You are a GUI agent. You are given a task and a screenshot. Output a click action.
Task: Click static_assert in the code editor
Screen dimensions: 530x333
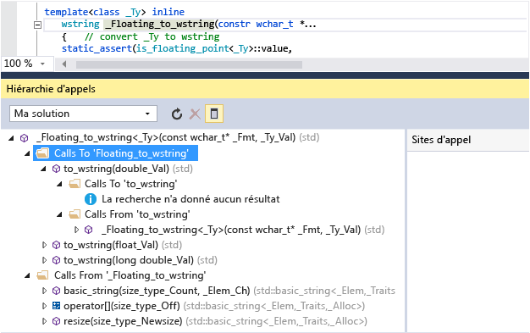pyautogui.click(x=97, y=49)
